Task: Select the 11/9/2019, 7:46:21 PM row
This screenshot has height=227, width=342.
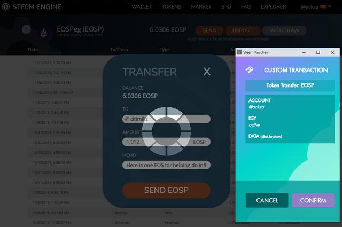Action: click(x=51, y=103)
